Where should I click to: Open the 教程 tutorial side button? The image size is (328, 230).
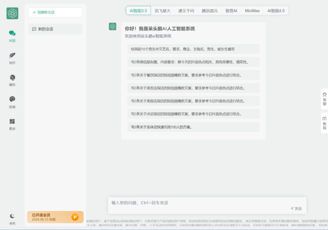tap(324, 123)
